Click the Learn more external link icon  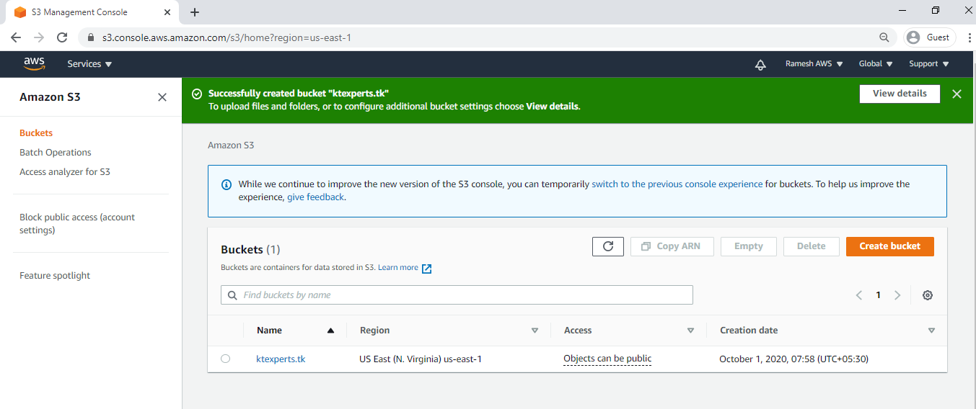(x=426, y=269)
